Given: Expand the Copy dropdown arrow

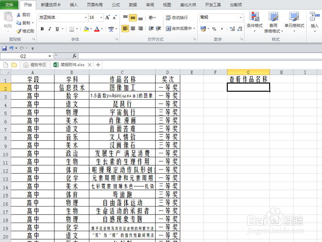Looking at the screenshot, I should pos(33,23).
